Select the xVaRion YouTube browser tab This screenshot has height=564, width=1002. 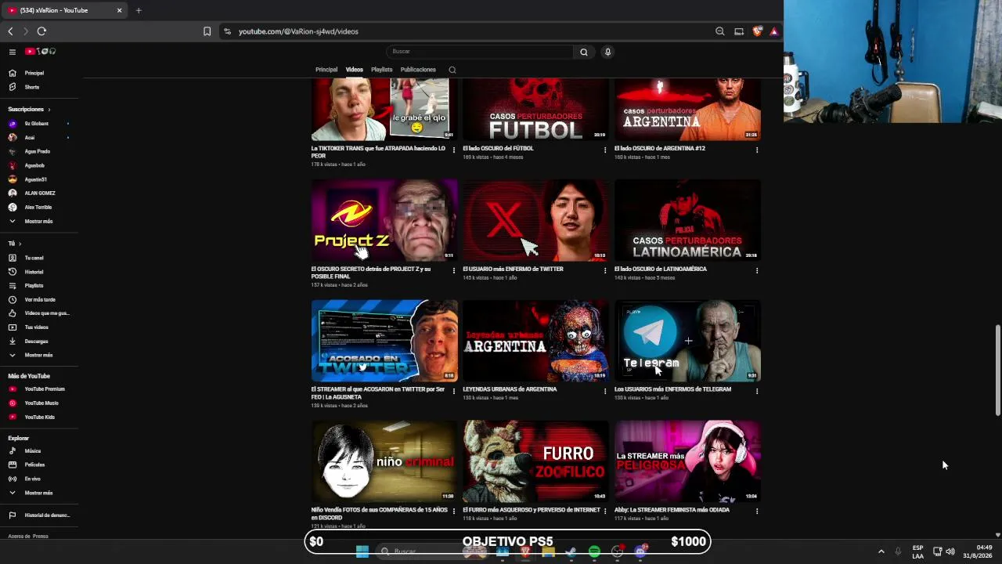pyautogui.click(x=64, y=10)
